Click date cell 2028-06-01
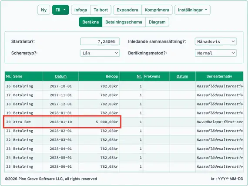Screen dimensions: 248x186 61,167
